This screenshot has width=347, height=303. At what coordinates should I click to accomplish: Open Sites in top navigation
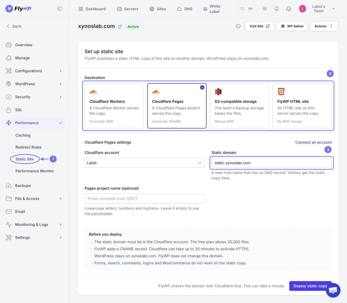[158, 9]
